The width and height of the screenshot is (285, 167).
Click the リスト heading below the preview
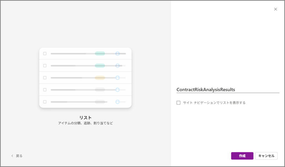85,117
